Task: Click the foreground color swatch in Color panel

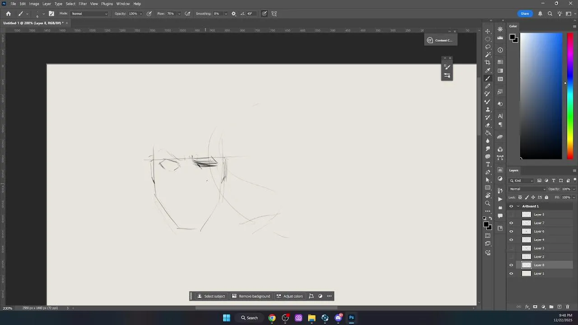Action: click(513, 37)
